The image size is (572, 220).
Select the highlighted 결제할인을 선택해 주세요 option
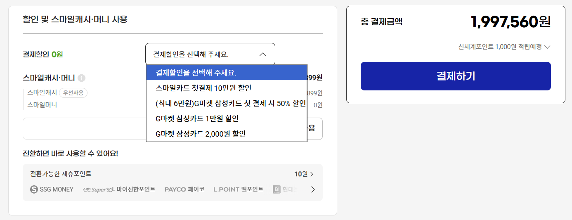[x=196, y=73]
